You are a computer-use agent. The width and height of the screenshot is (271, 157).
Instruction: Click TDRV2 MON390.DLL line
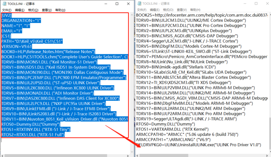point(62,72)
